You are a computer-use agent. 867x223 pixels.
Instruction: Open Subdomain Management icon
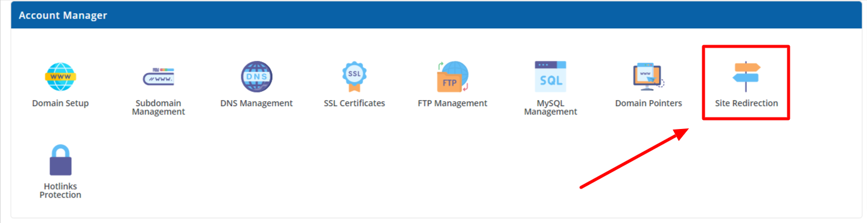158,77
